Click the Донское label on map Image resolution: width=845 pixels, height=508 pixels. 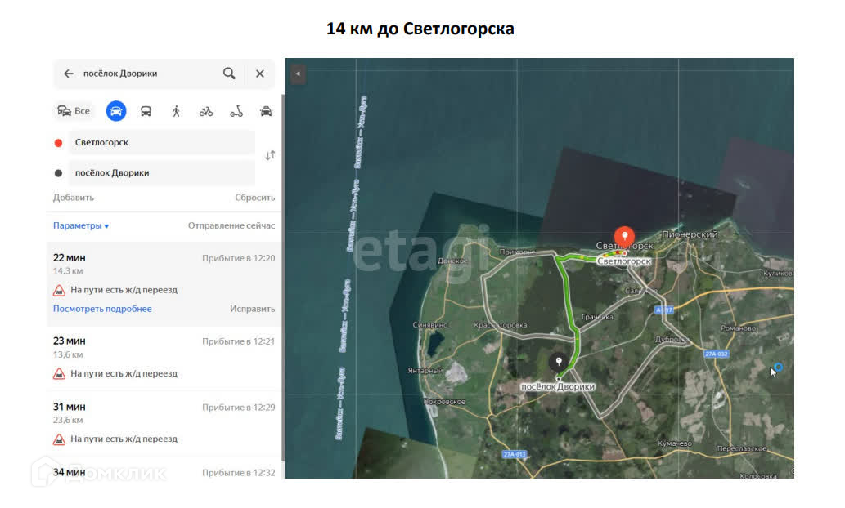click(452, 261)
